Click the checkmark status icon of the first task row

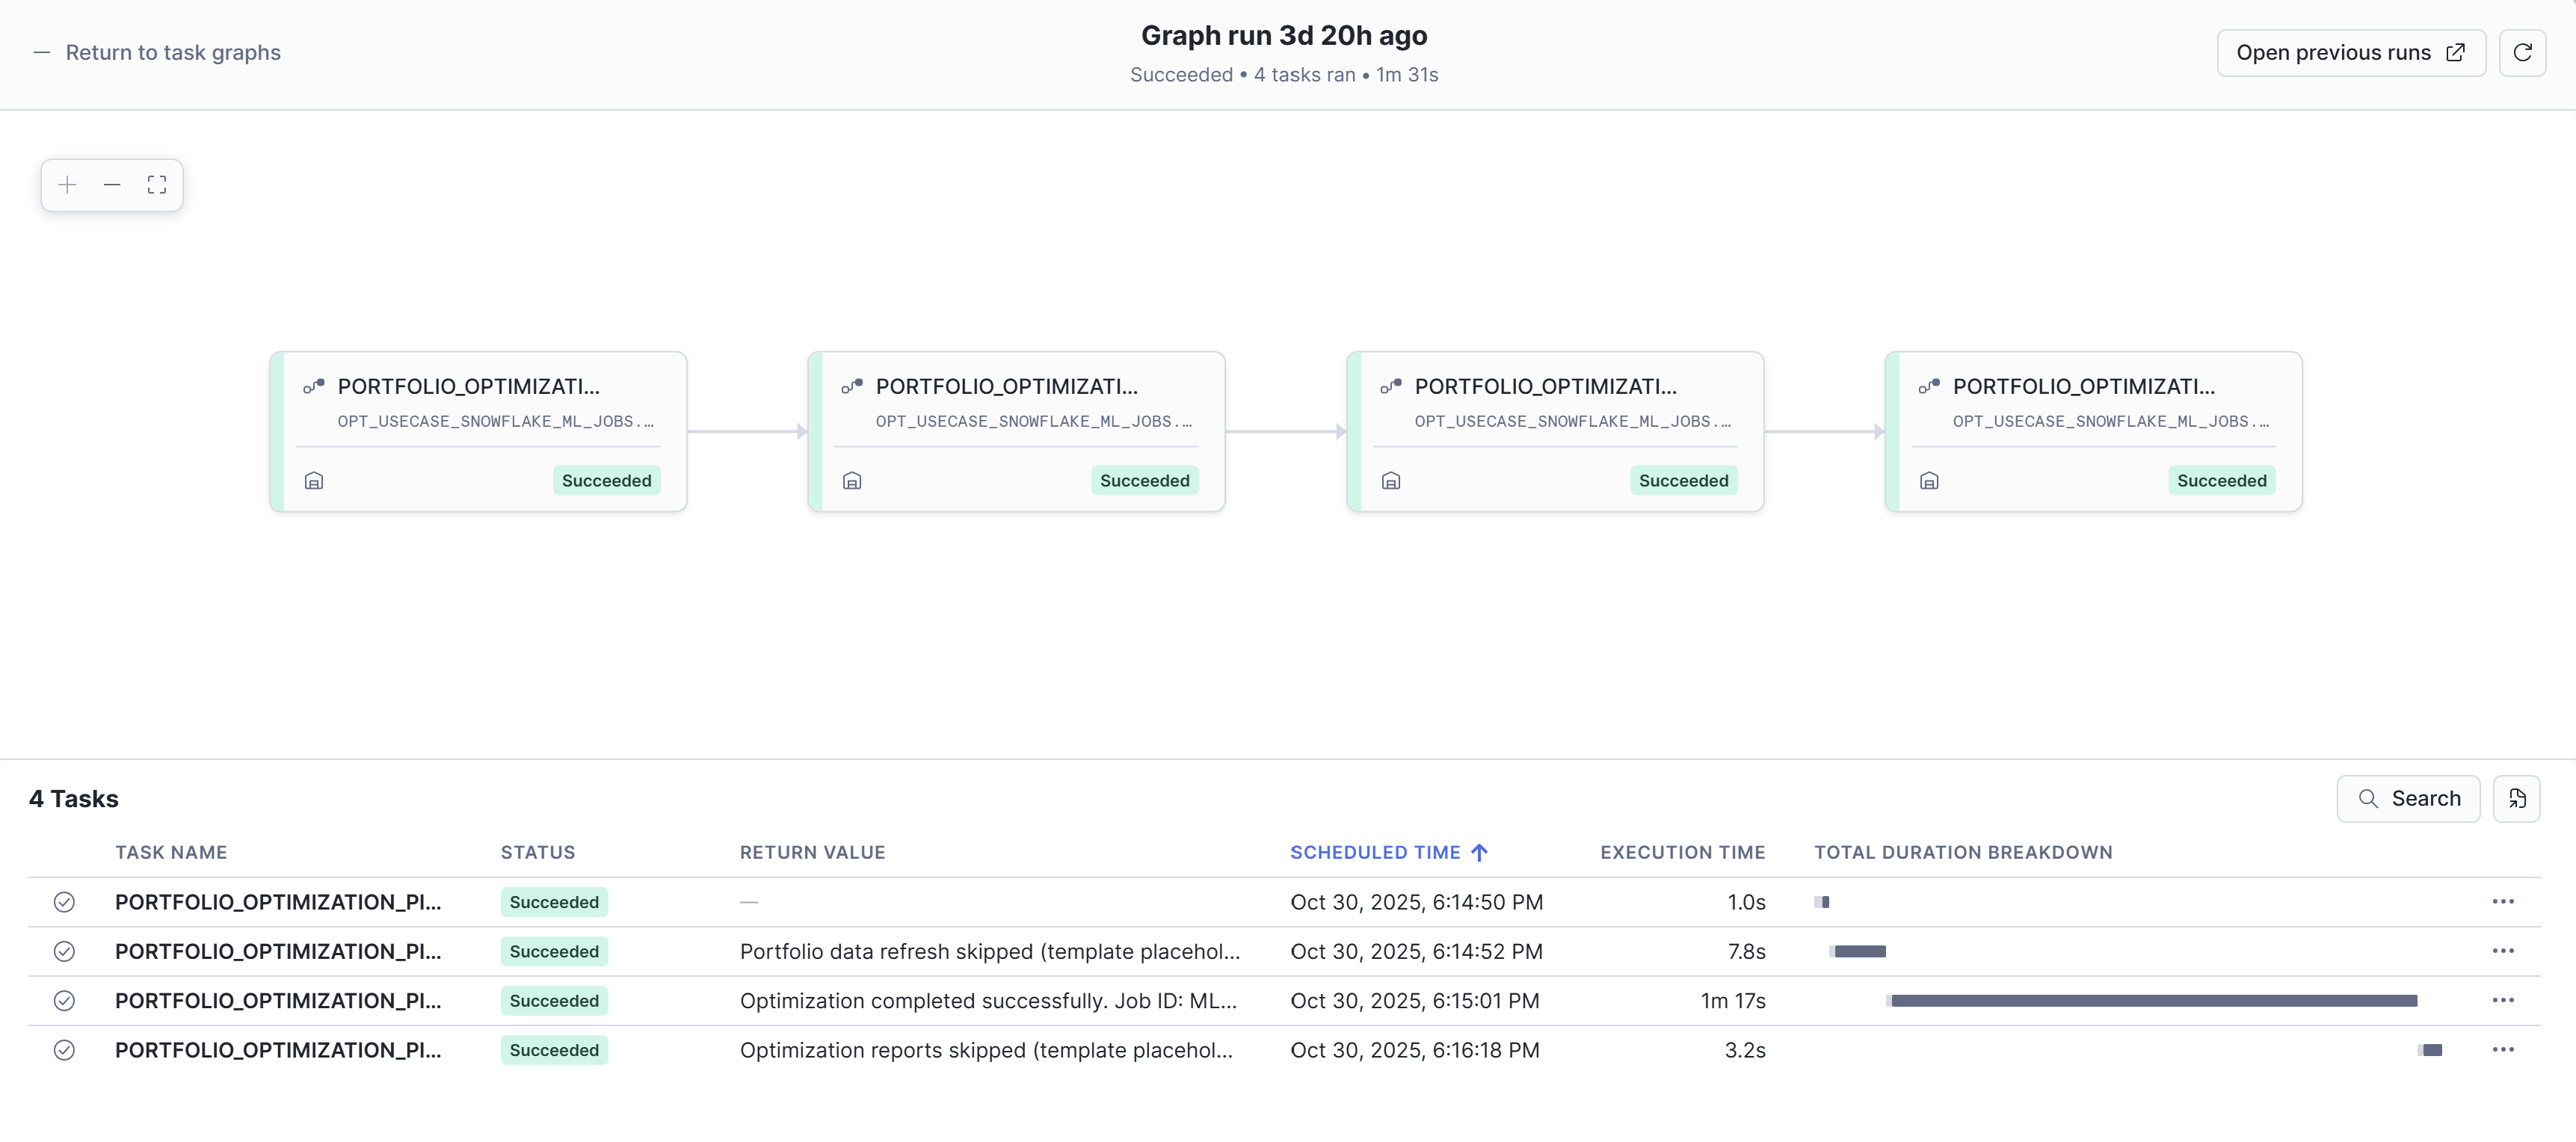coord(64,902)
